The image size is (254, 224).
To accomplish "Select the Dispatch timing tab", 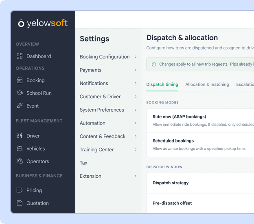I will [x=162, y=84].
